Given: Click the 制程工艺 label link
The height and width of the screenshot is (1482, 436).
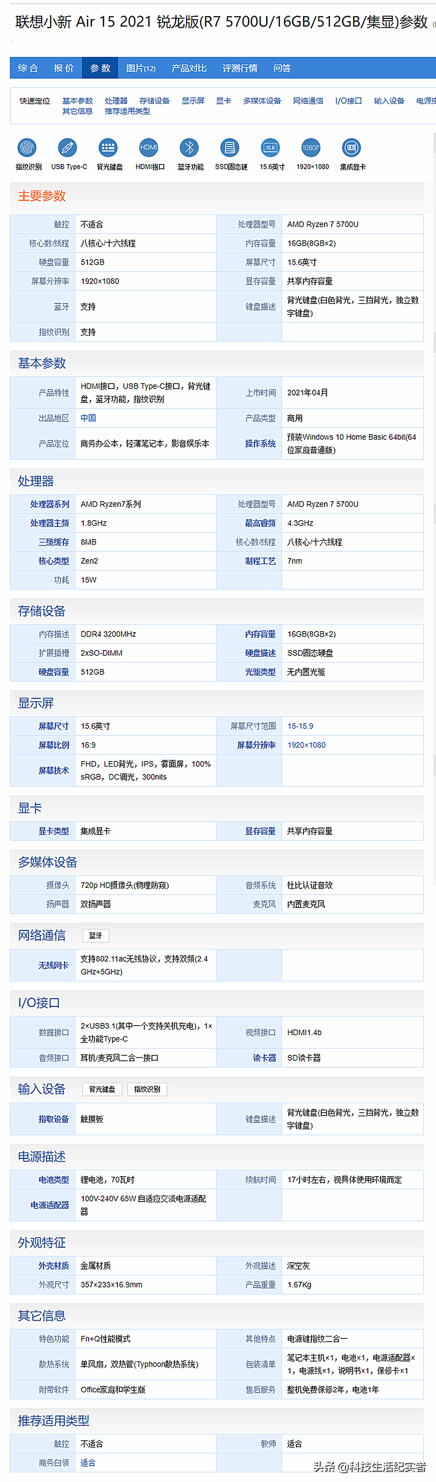Looking at the screenshot, I should click(261, 561).
